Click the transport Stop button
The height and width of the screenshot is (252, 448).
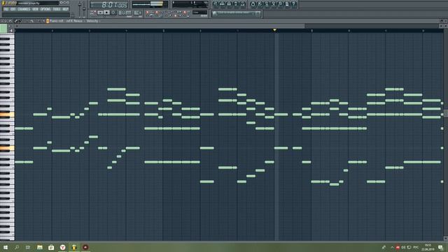point(106,13)
